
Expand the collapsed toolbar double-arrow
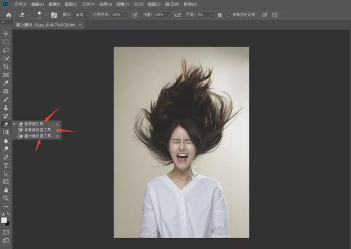click(3, 22)
